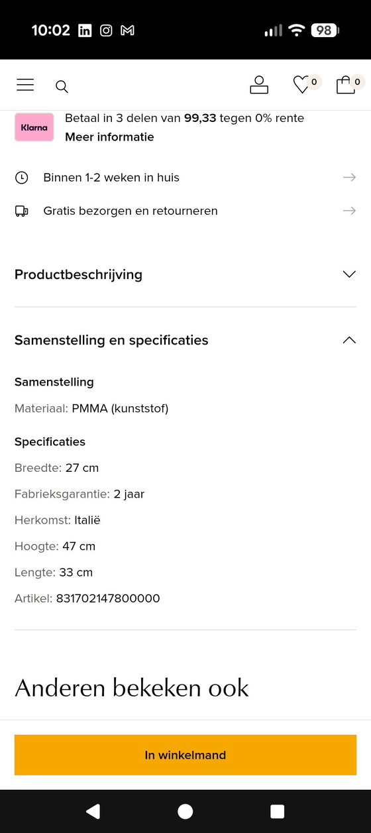
Task: Tap Android recent apps square button
Action: tap(278, 811)
